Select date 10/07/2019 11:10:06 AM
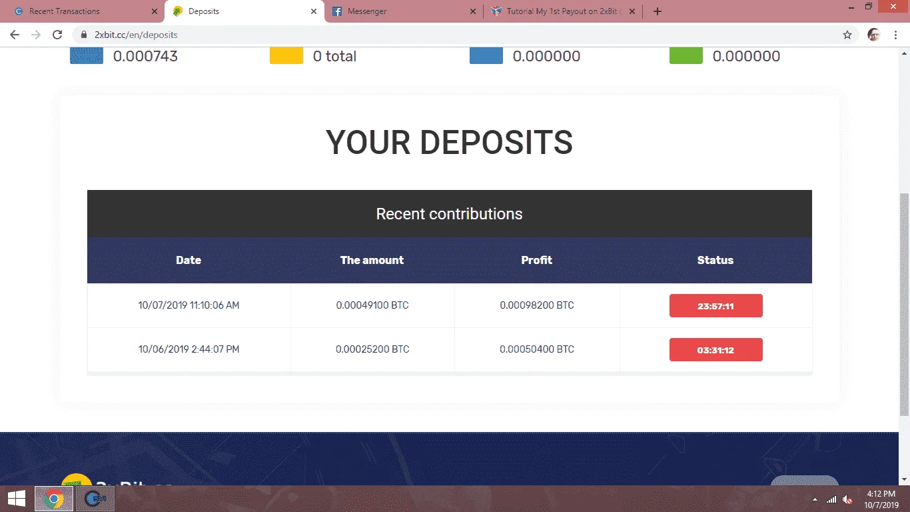The width and height of the screenshot is (910, 512). (x=189, y=305)
